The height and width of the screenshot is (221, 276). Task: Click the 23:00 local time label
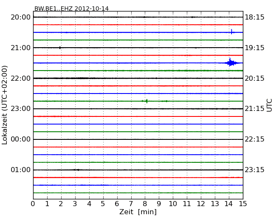(x=21, y=108)
